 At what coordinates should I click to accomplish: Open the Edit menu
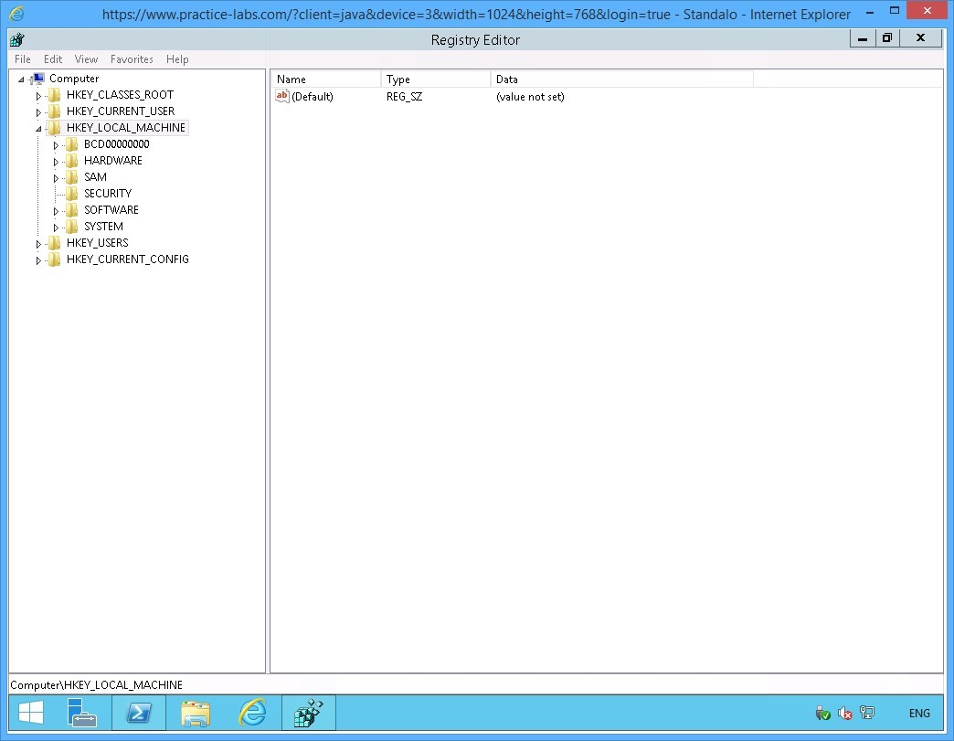point(52,59)
